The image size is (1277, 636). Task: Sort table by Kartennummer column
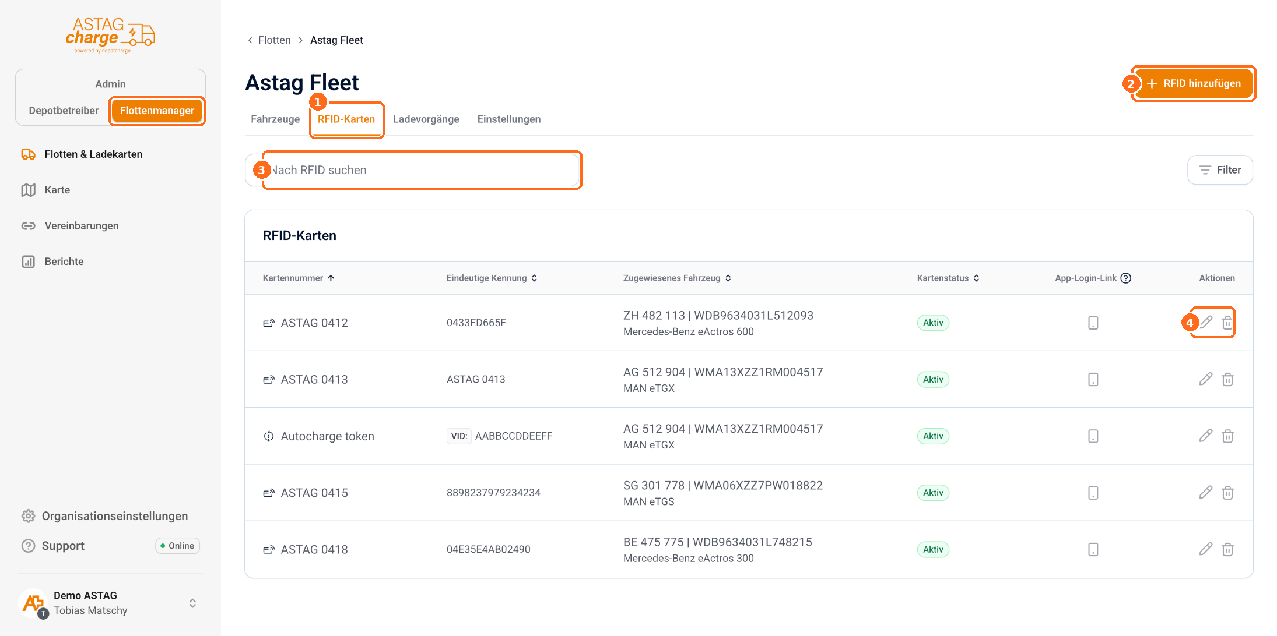[x=299, y=278]
